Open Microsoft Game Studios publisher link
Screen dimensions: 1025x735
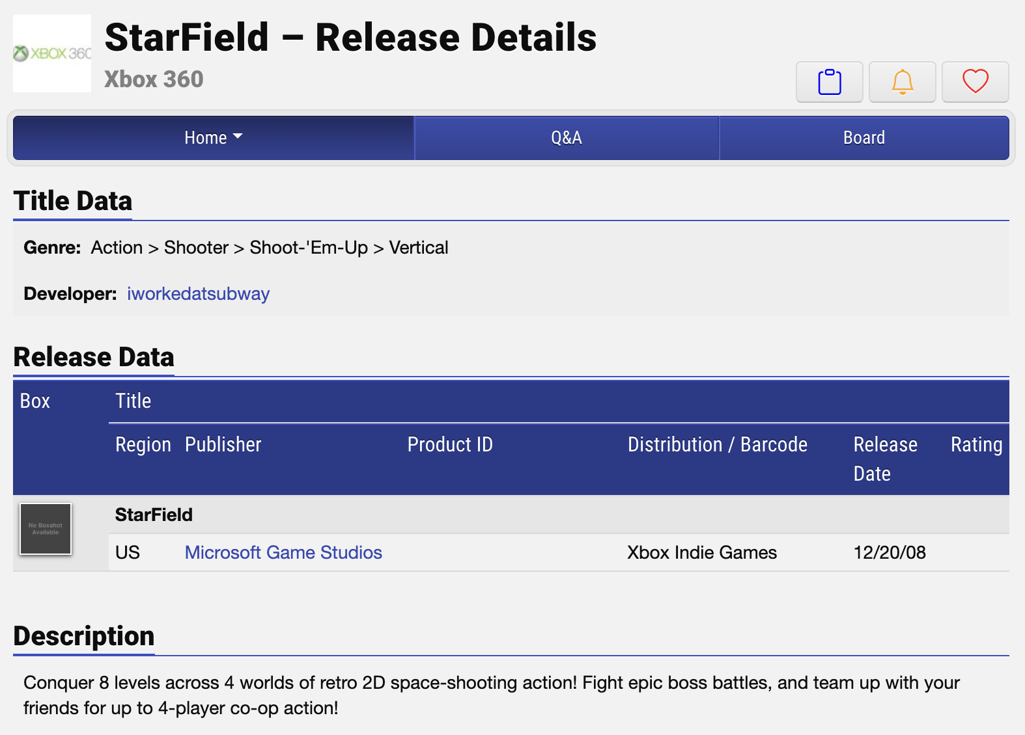[x=283, y=552]
